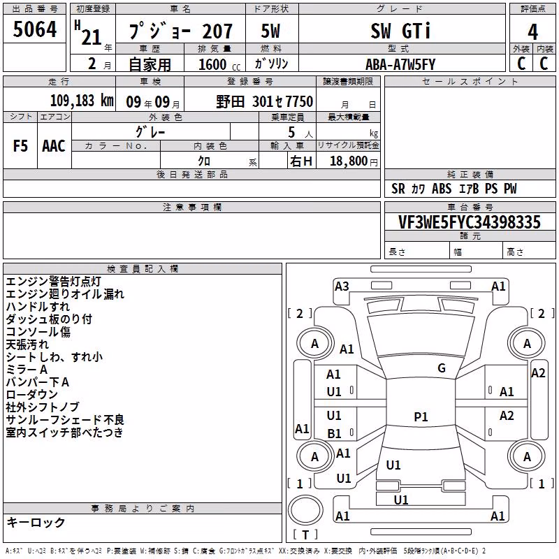Click the エンジン警告灯点灯 inspector note
This screenshot has width=559, height=559.
click(54, 282)
